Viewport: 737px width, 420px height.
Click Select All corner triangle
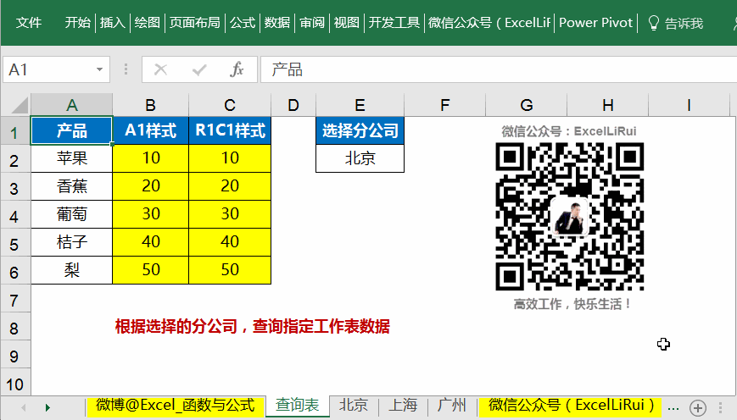[20, 105]
